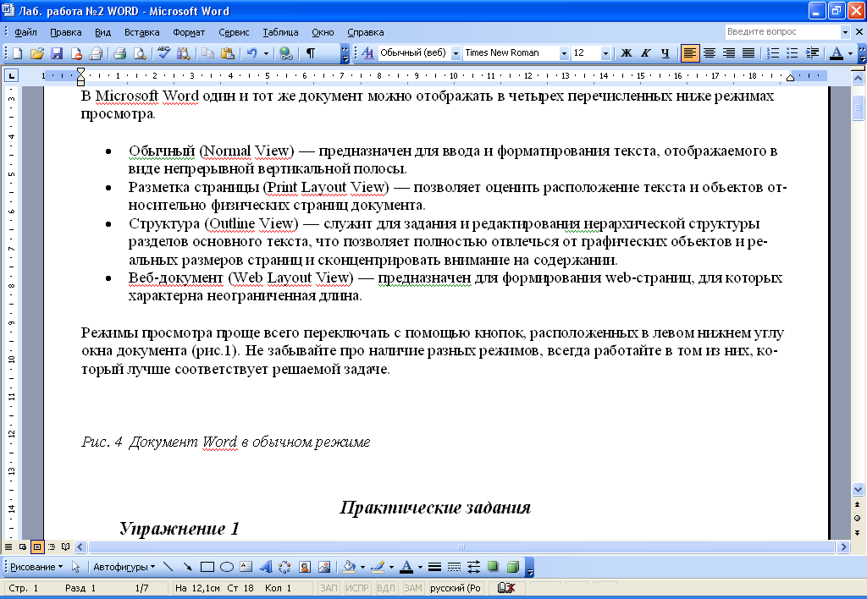This screenshot has height=599, width=867.
Task: Open the Times New Roman font dropdown
Action: click(x=563, y=53)
